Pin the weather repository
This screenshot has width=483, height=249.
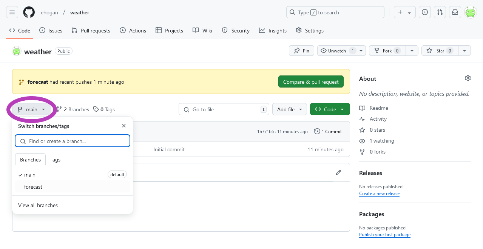click(x=301, y=51)
